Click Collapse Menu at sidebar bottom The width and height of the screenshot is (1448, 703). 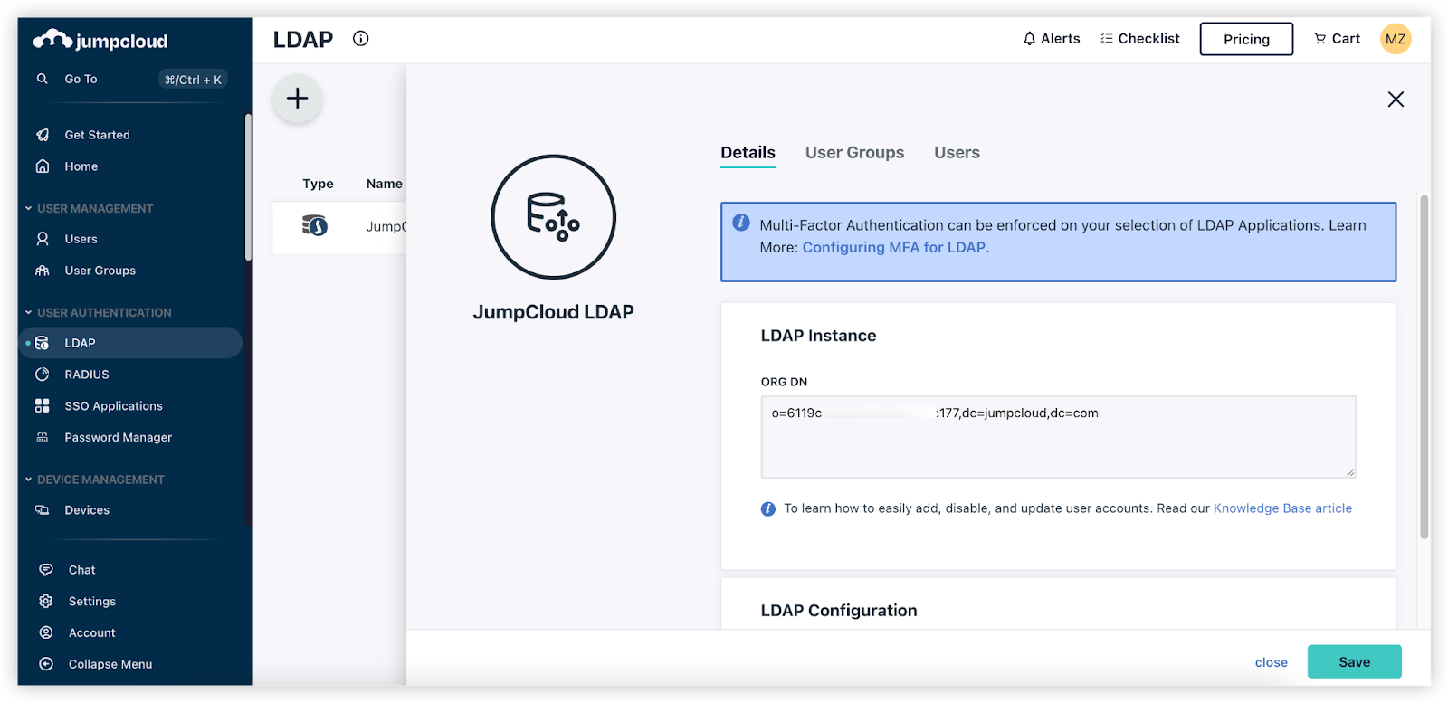[x=110, y=664]
